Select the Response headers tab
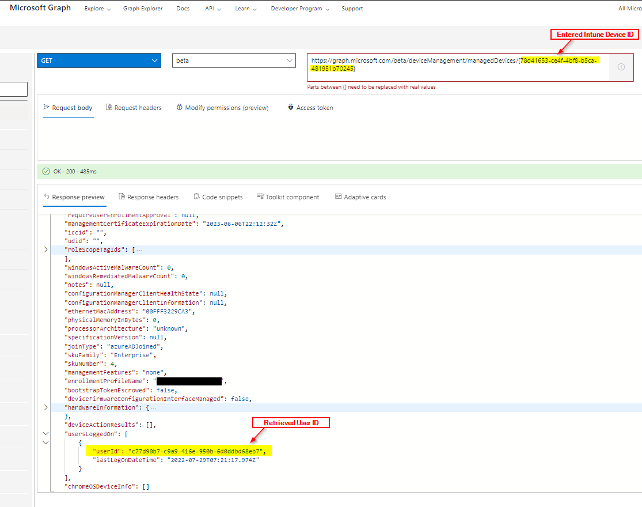The image size is (642, 507). click(149, 197)
